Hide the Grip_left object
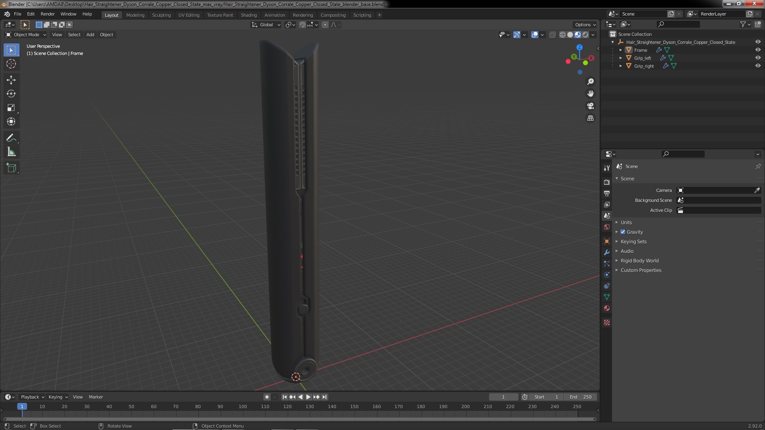 (758, 58)
